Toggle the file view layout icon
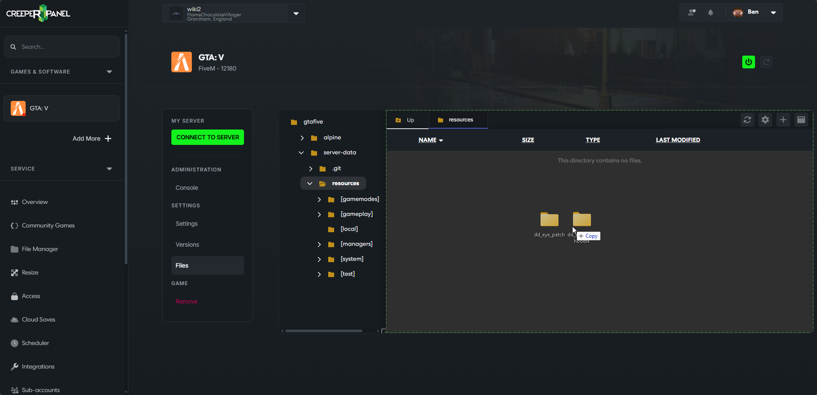Viewport: 817px width, 395px height. pos(801,120)
